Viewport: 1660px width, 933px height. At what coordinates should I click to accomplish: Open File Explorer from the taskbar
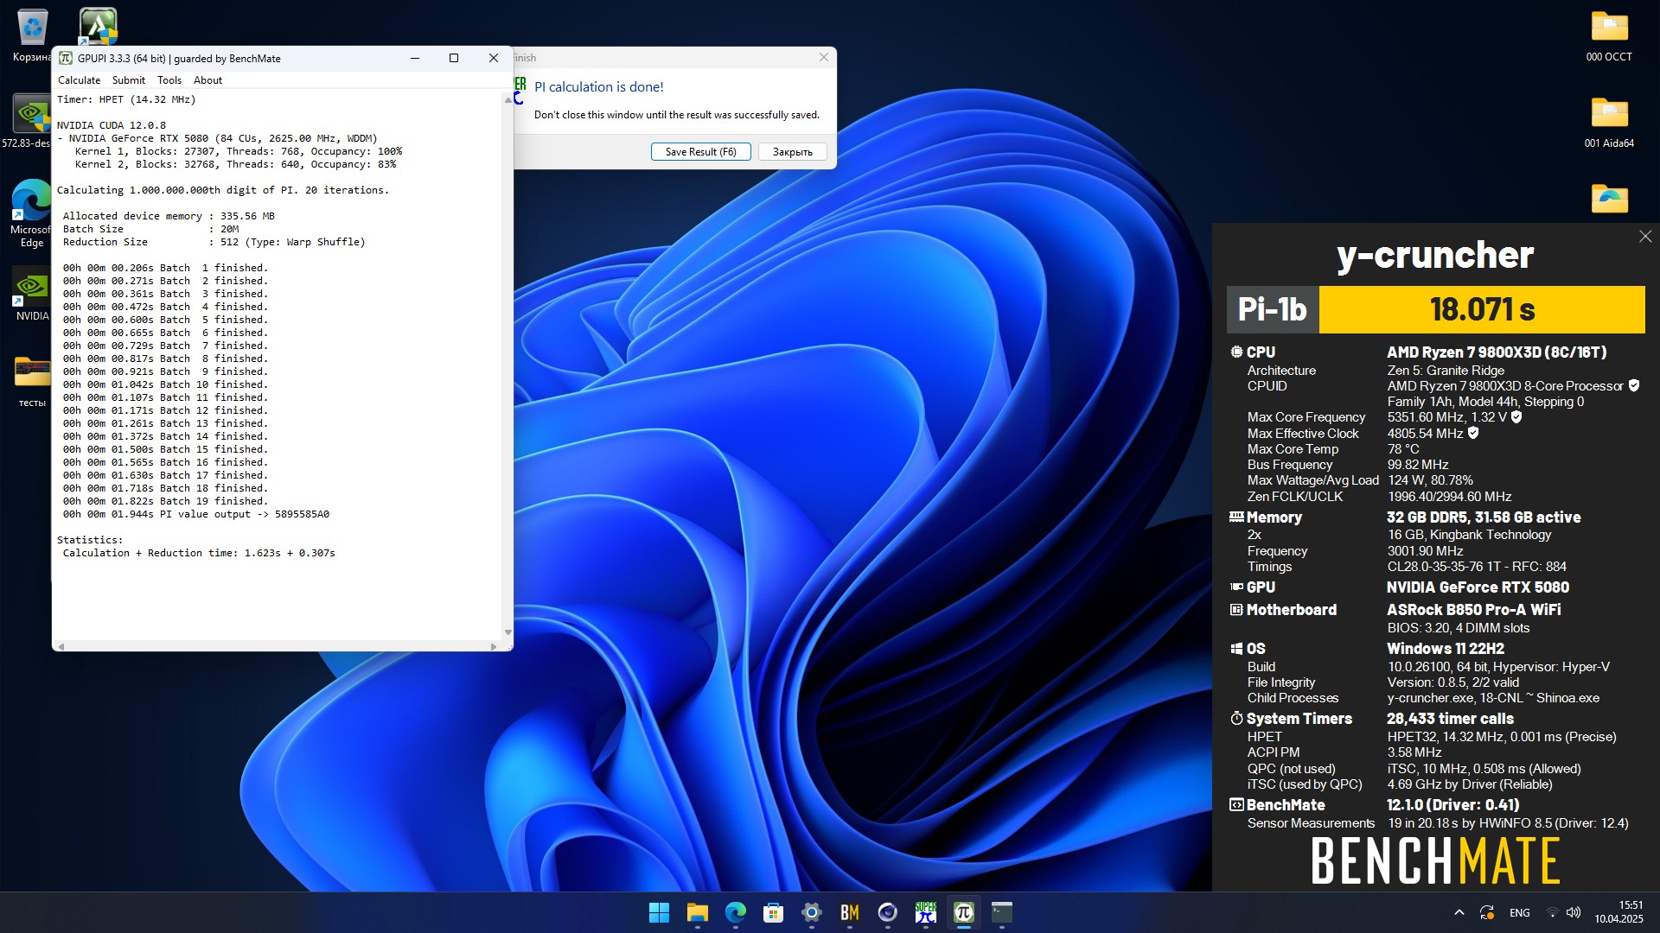point(697,912)
